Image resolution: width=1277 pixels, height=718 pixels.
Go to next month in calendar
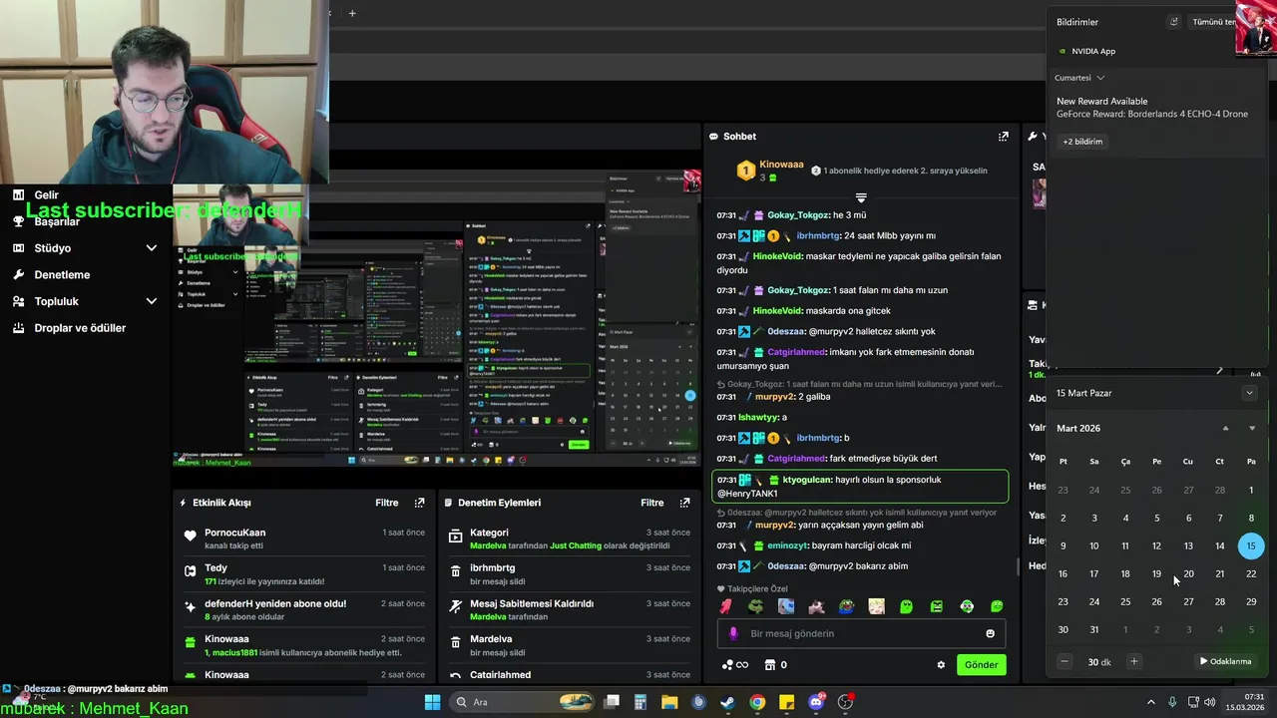click(1252, 428)
